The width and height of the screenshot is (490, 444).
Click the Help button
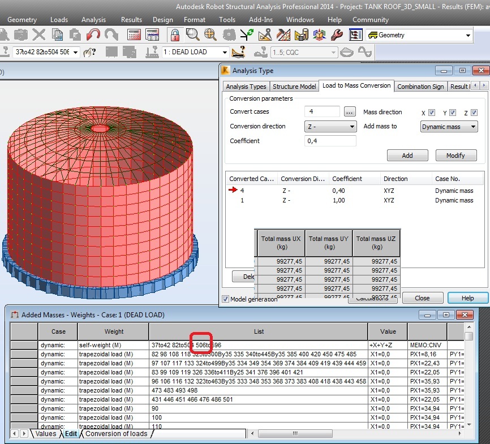467,298
